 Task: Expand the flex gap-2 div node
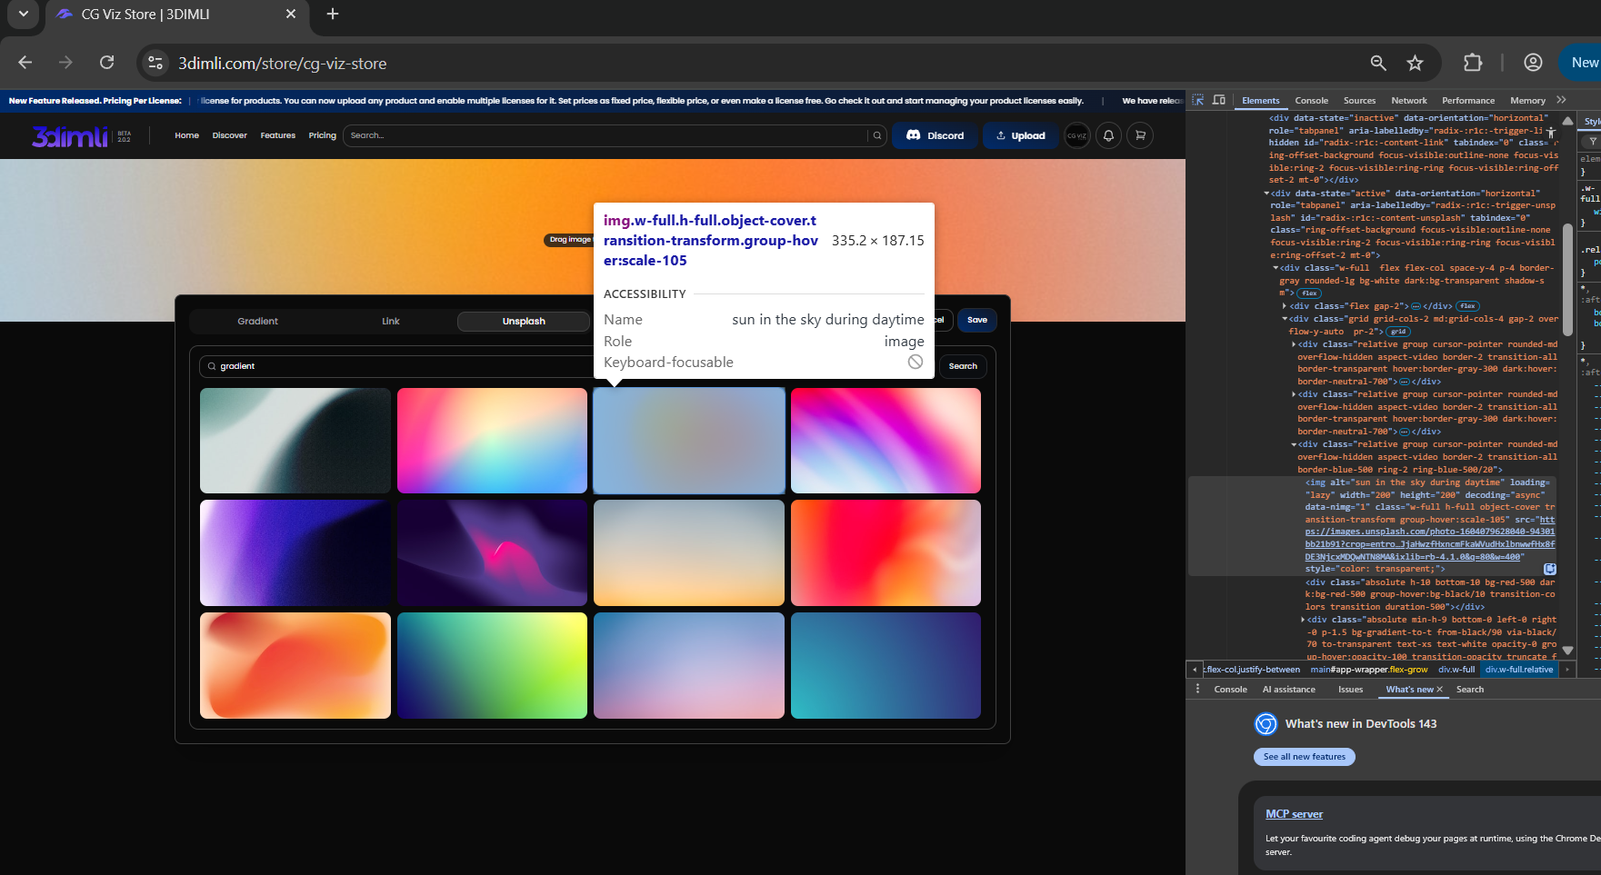click(x=1285, y=306)
